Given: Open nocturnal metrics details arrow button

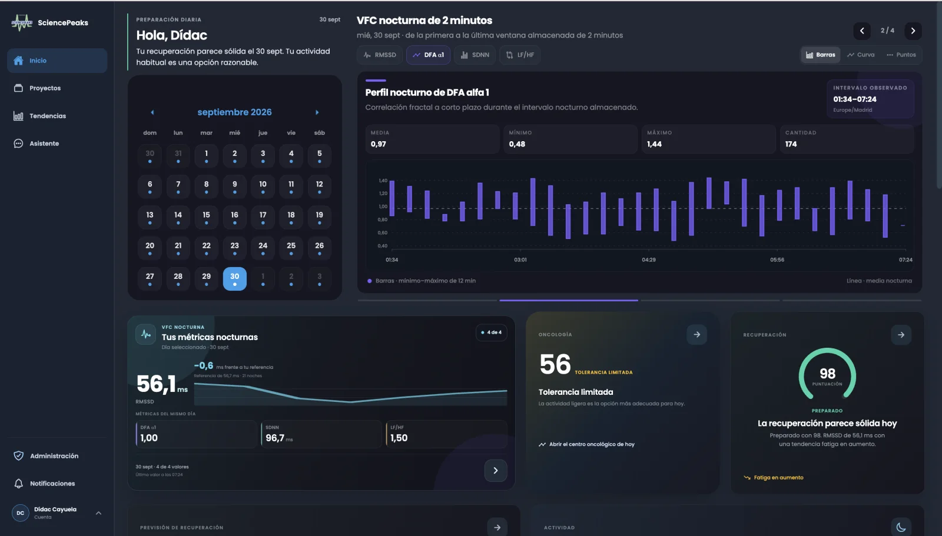Looking at the screenshot, I should [496, 471].
